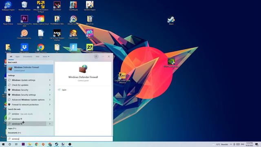Switch to the Apps search tab

click(18, 56)
